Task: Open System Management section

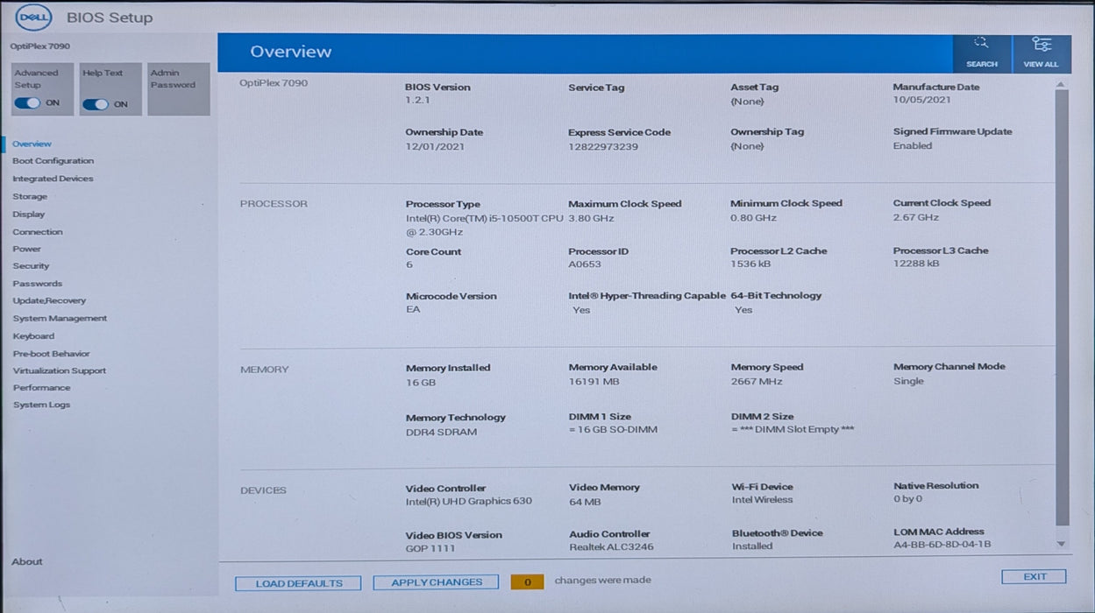Action: pyautogui.click(x=60, y=319)
